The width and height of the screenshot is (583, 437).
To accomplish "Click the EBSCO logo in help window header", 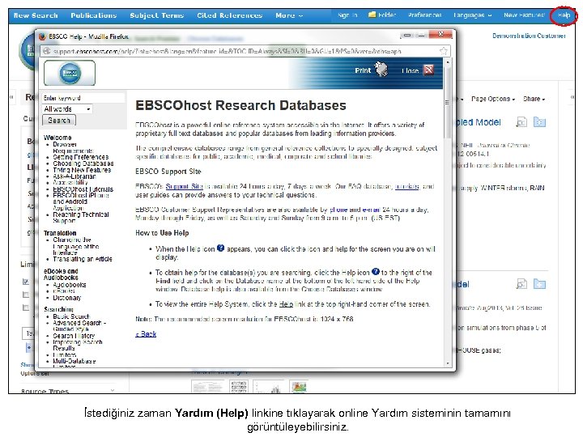I will (70, 73).
